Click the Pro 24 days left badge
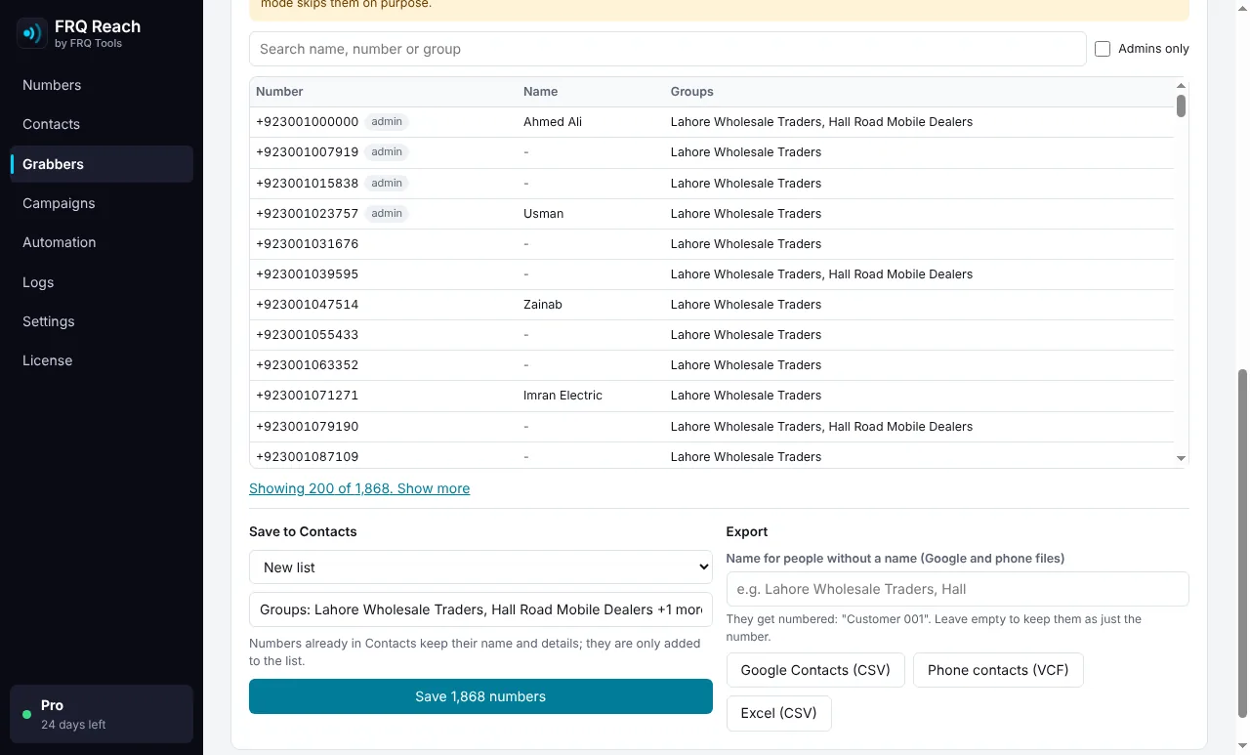Screen dimensions: 1250x755 [102, 714]
